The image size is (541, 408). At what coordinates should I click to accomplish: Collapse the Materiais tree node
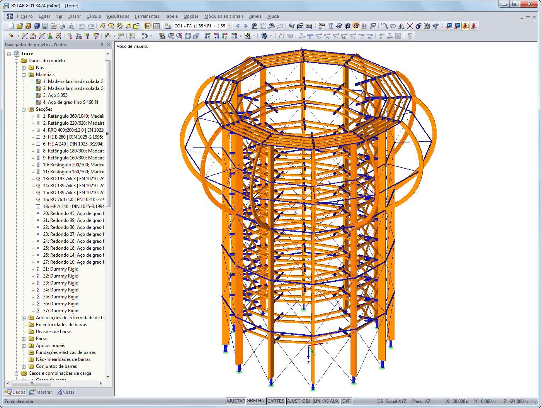24,74
